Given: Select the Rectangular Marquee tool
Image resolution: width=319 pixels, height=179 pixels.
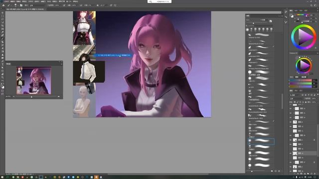Looking at the screenshot, I should [2, 16].
